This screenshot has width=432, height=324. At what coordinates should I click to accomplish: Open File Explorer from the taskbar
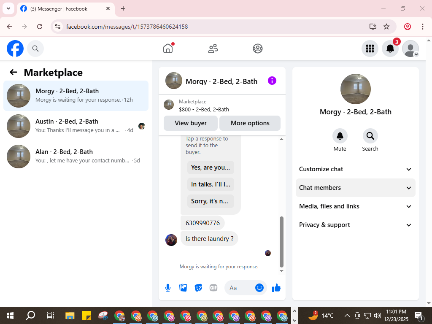click(x=70, y=316)
